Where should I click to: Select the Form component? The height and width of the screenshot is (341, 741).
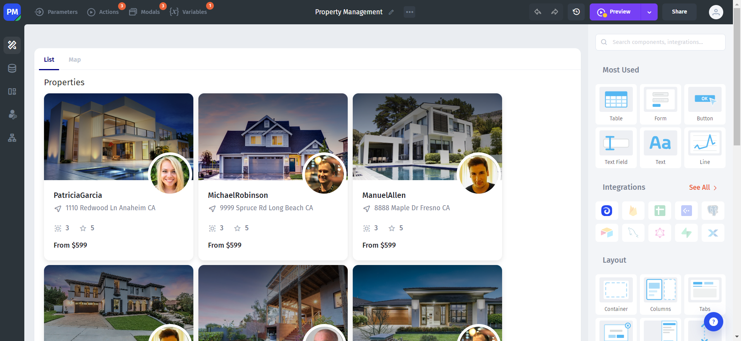point(660,104)
